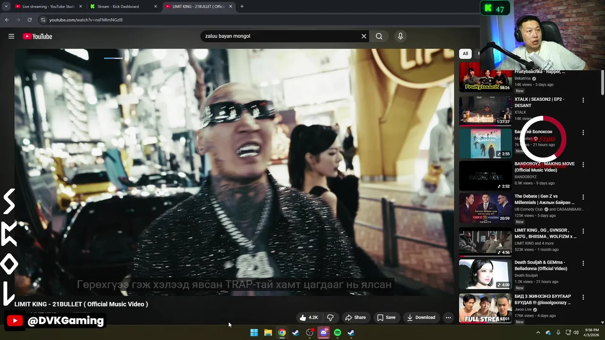605x340 pixels.
Task: Open the YouTube guide hamburger menu
Action: tap(11, 36)
